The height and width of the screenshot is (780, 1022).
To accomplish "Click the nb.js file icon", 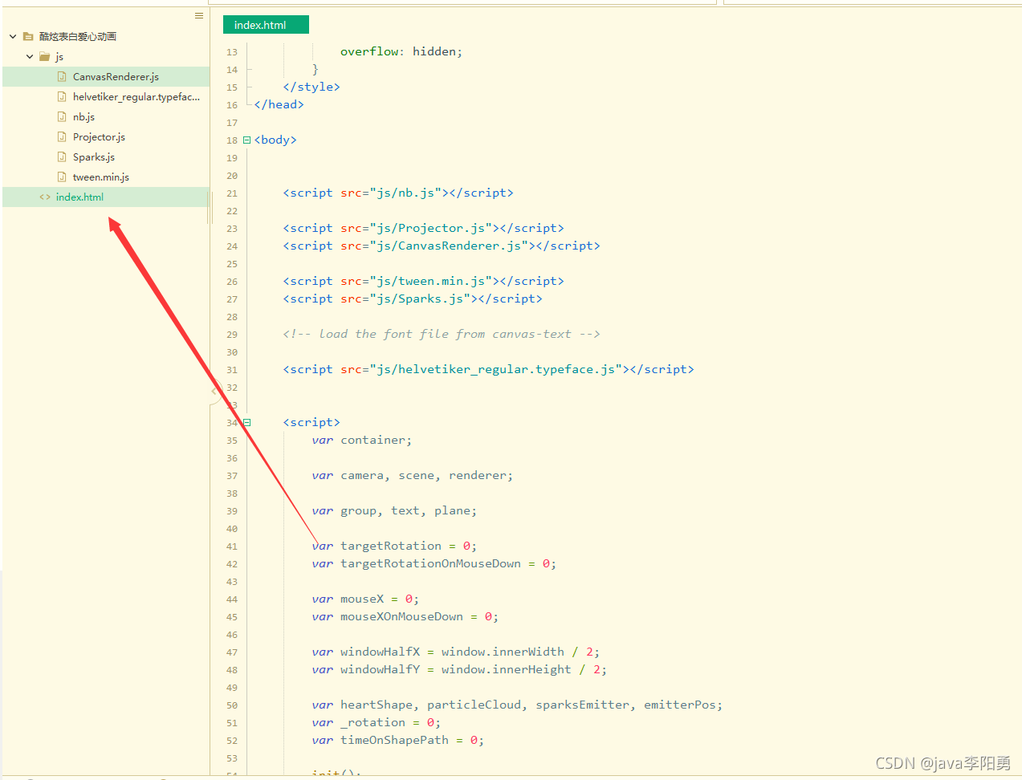I will [x=62, y=117].
